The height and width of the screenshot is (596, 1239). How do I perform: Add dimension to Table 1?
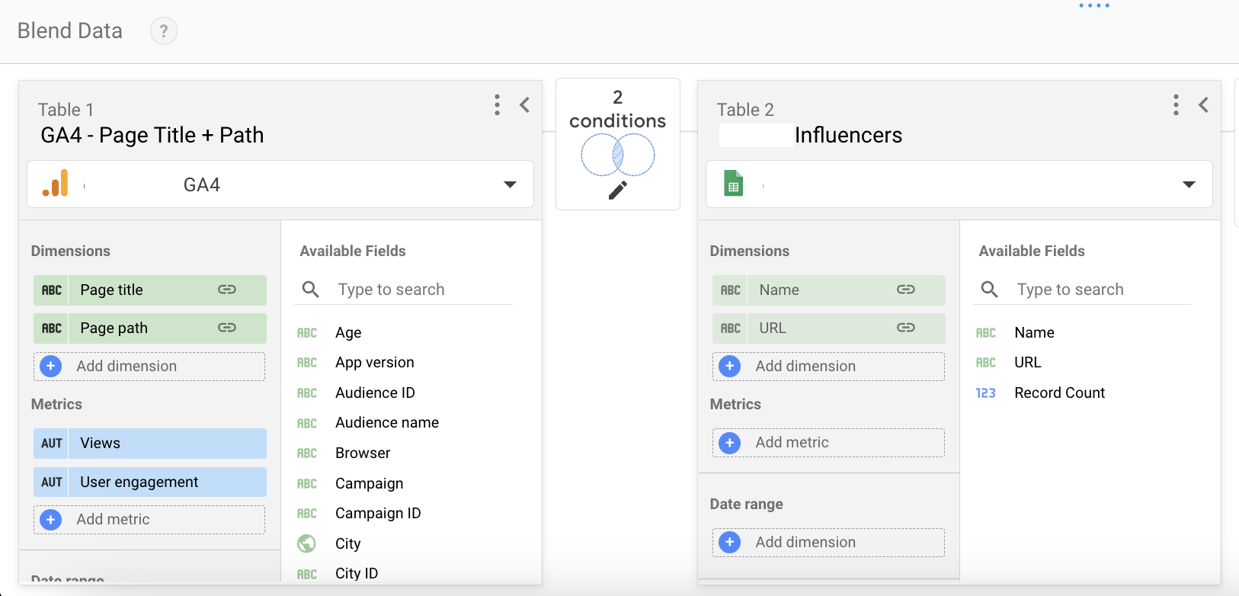point(149,367)
